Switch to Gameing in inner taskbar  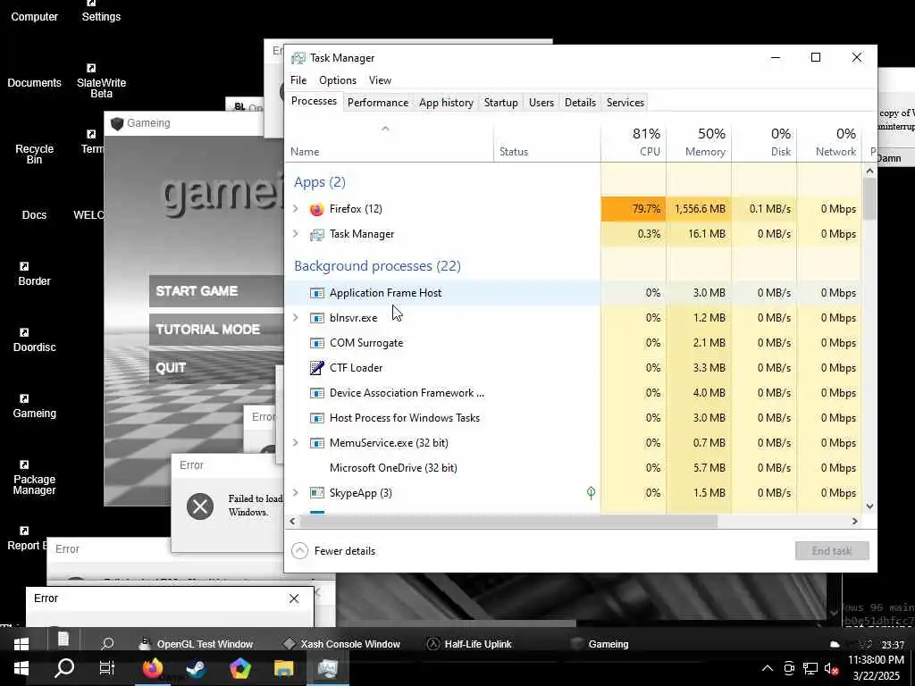[x=600, y=644]
